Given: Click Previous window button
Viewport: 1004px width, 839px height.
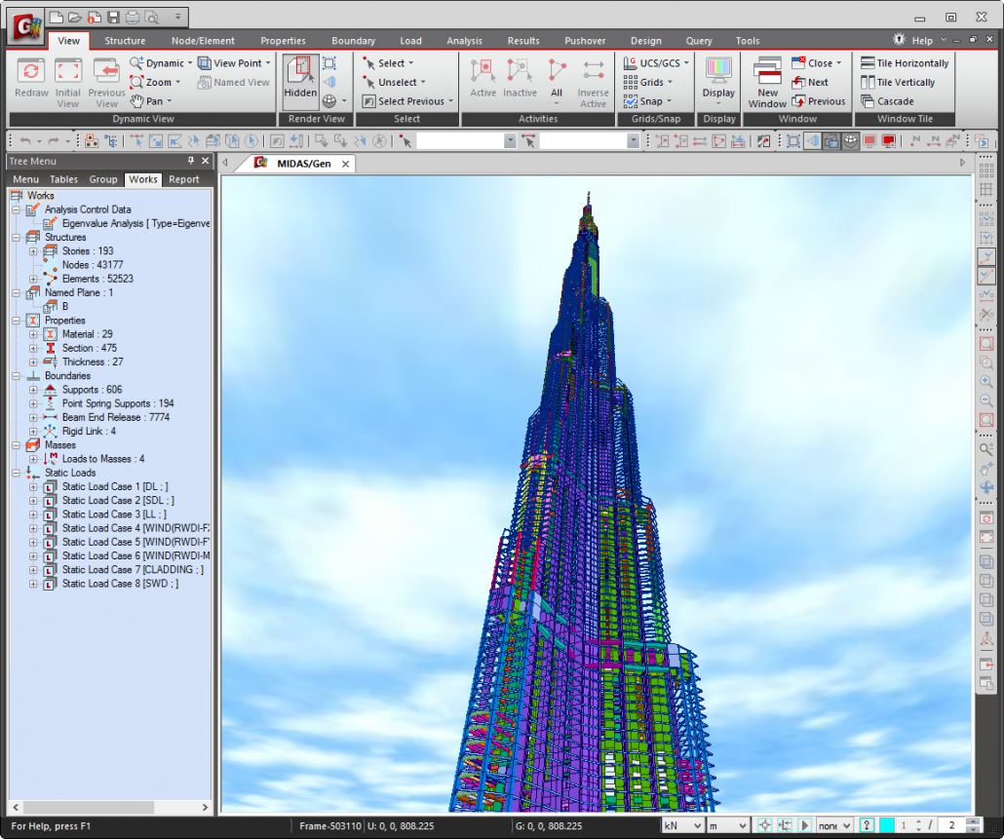Looking at the screenshot, I should click(819, 101).
